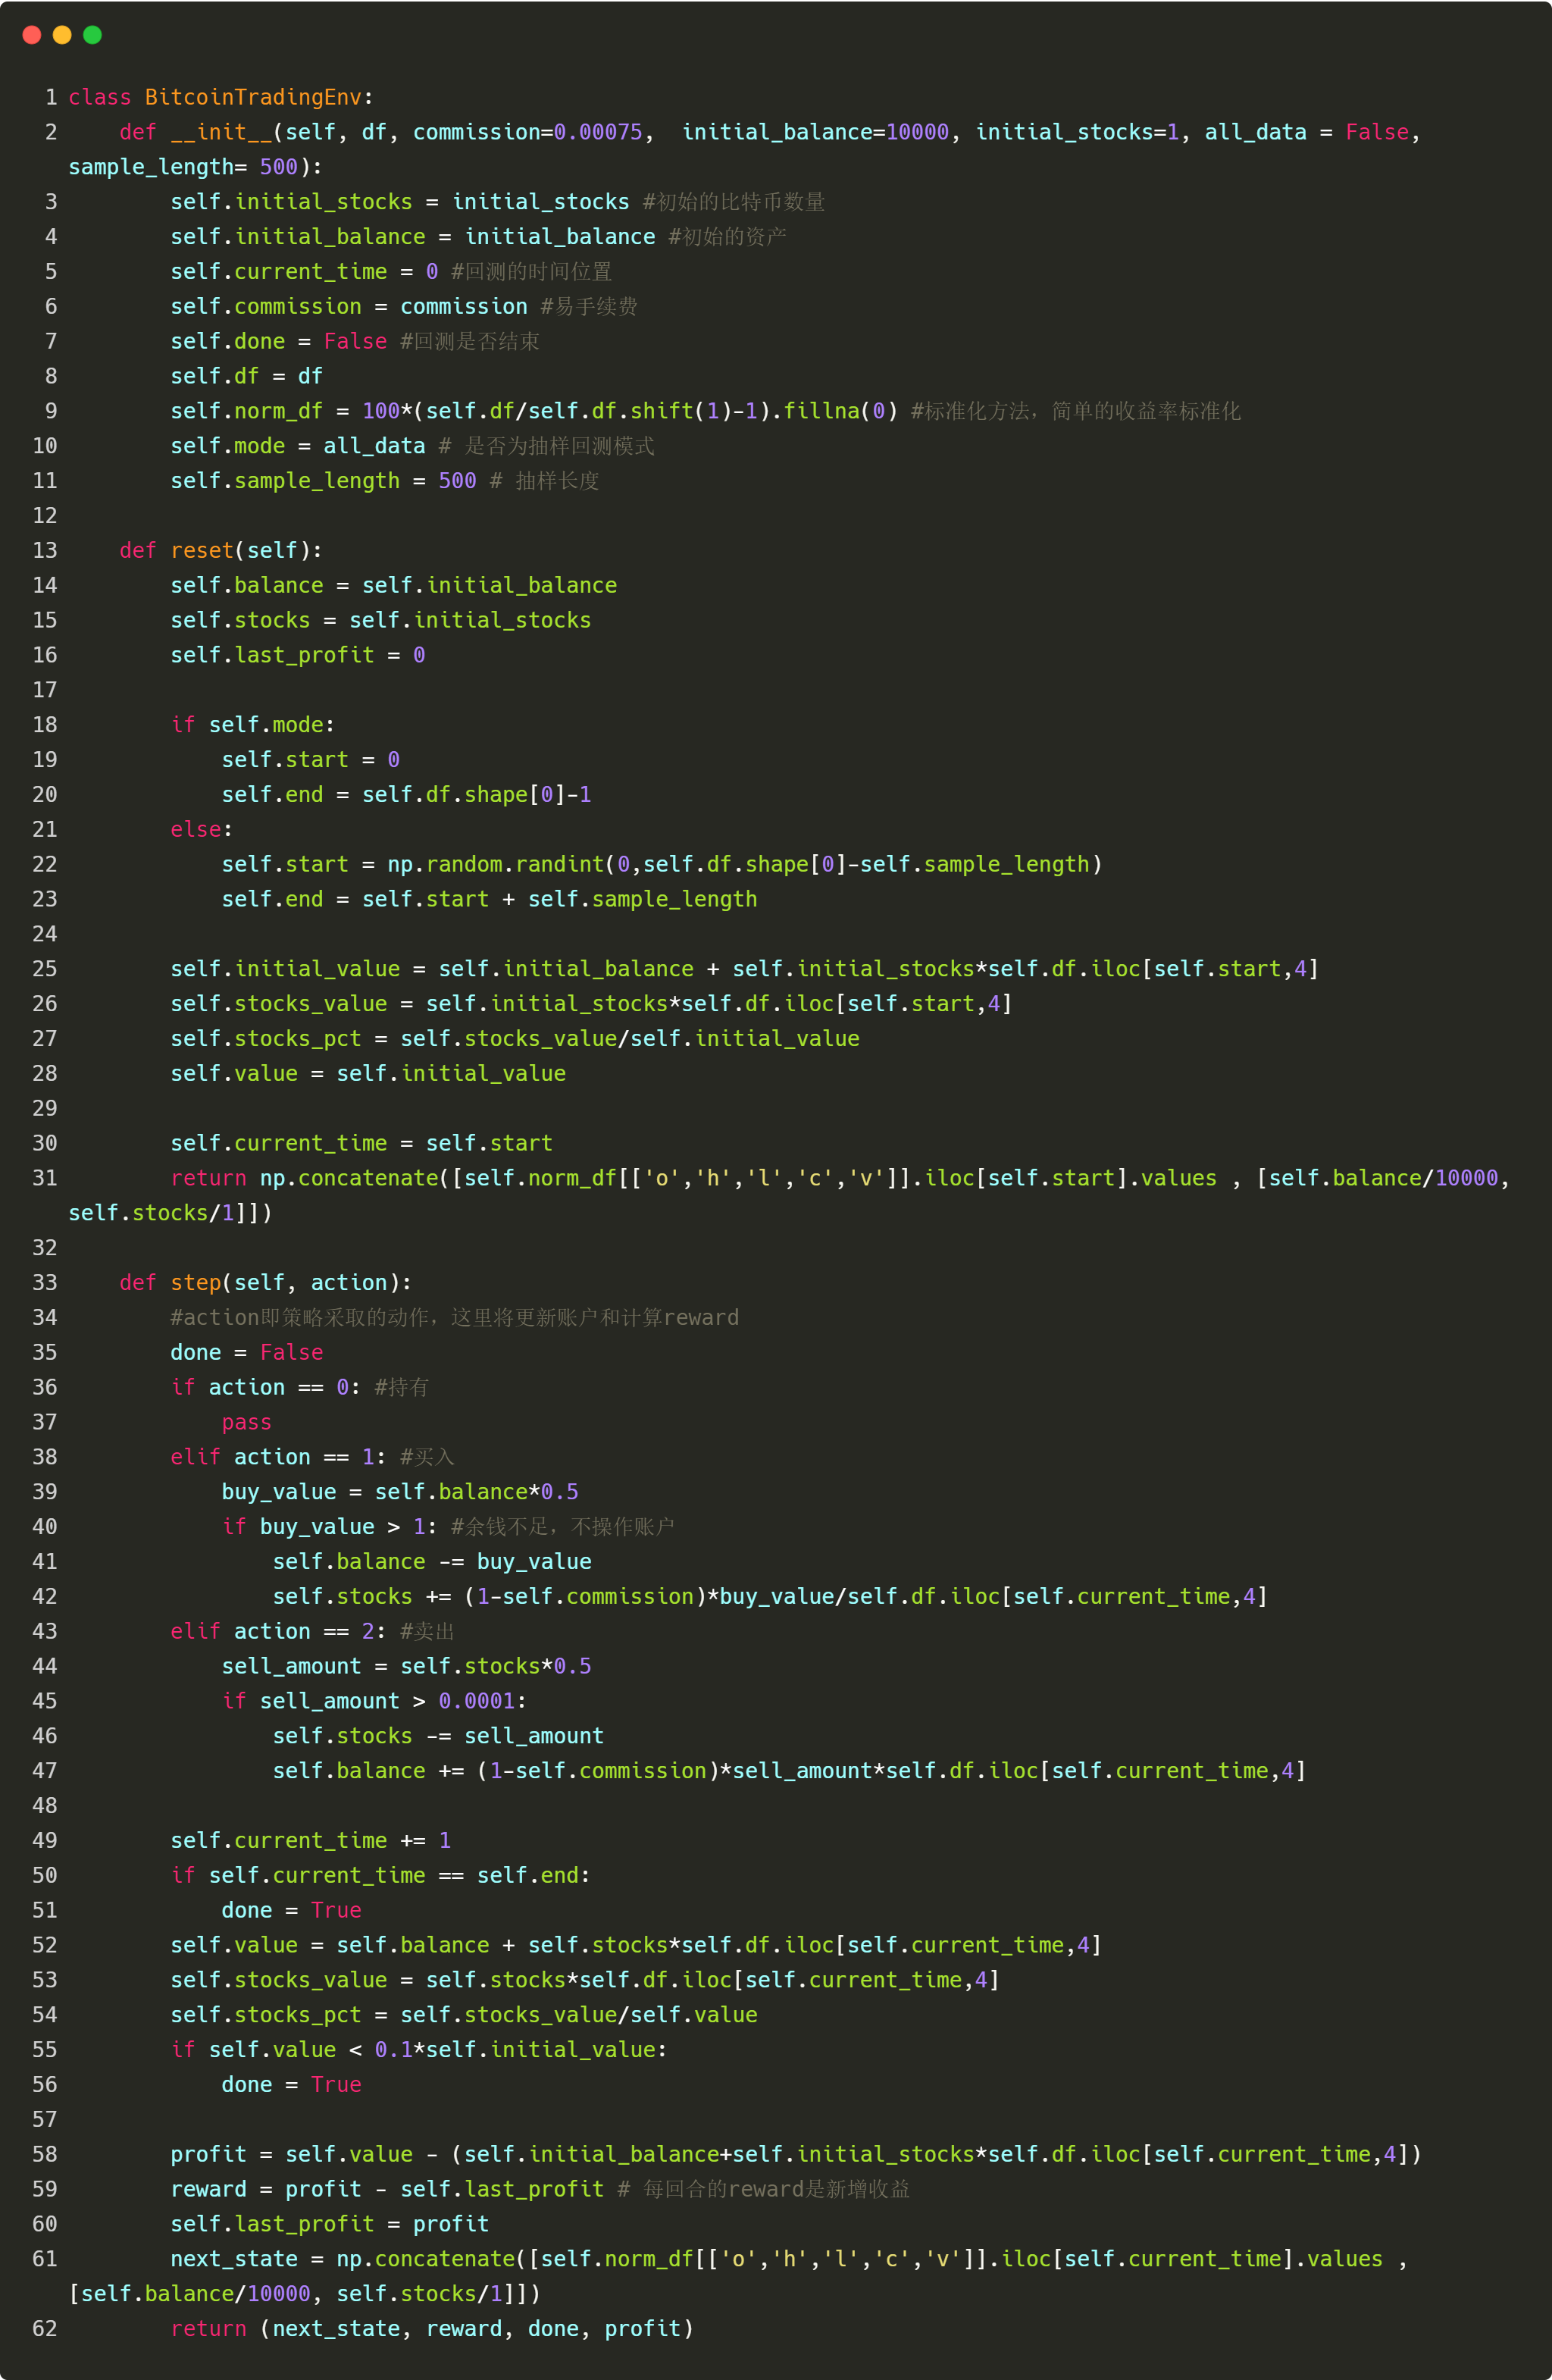
Task: Click the reset method name on line 13
Action: pyautogui.click(x=202, y=550)
